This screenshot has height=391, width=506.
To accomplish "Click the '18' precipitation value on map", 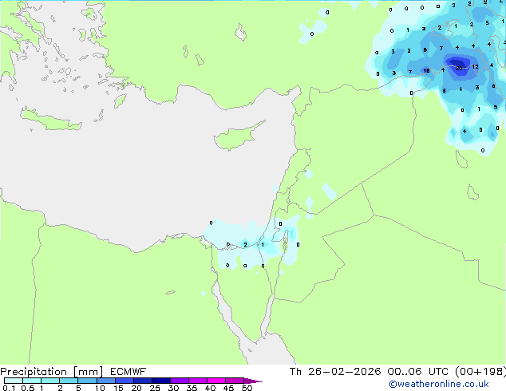I will pos(426,71).
